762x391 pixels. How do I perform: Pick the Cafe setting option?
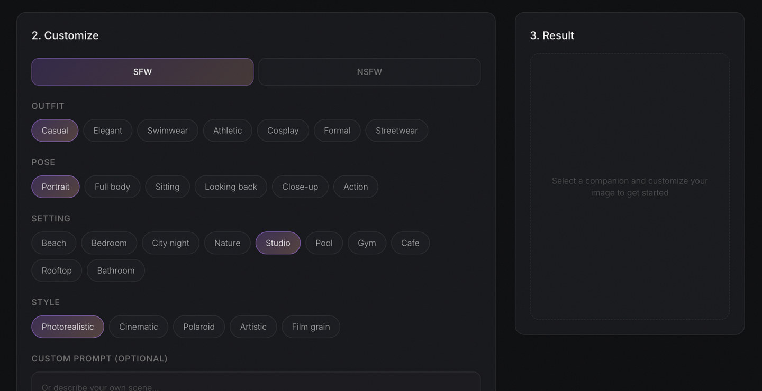tap(410, 243)
